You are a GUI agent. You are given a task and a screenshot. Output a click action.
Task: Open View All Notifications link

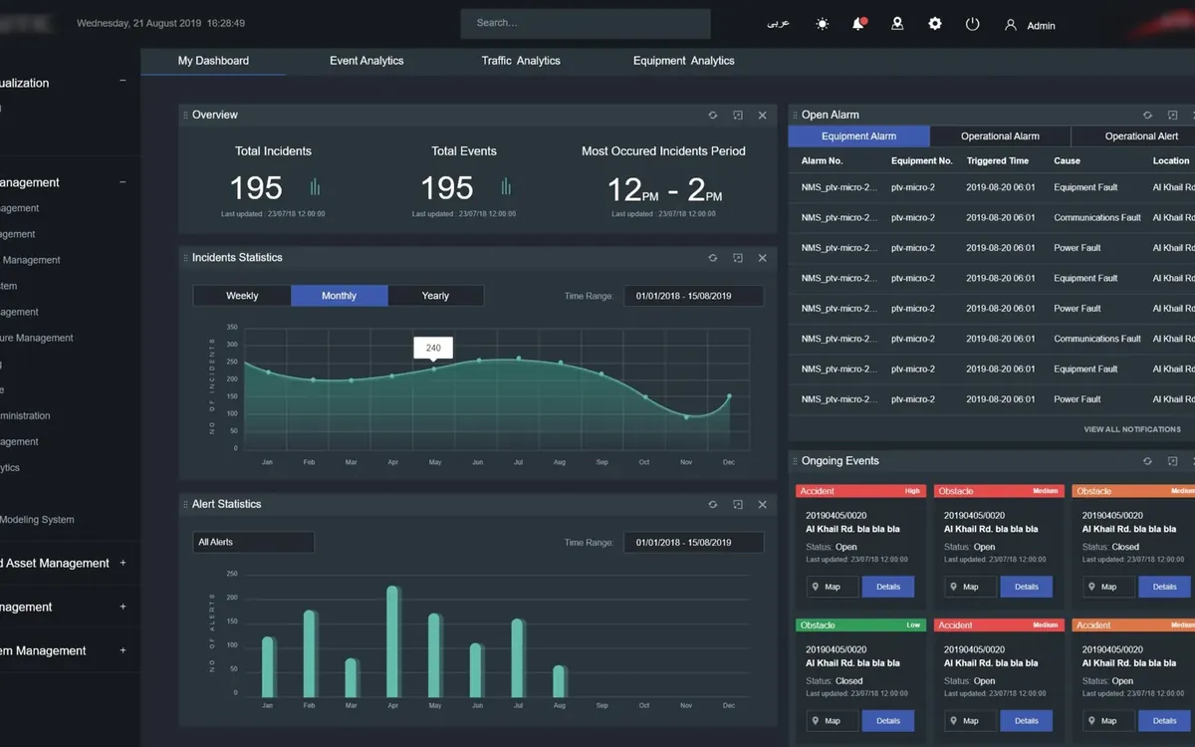pyautogui.click(x=1132, y=429)
